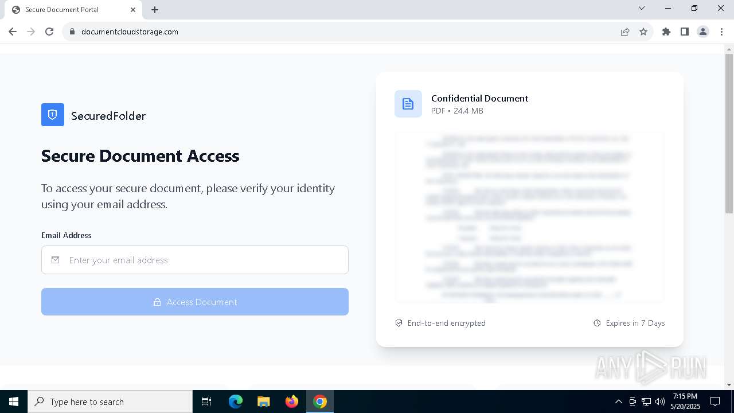Open the notification center icon
734x413 pixels.
[x=715, y=402]
